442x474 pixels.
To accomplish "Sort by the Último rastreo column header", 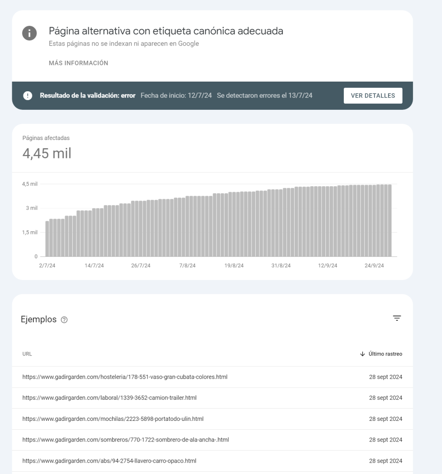I will coord(385,354).
